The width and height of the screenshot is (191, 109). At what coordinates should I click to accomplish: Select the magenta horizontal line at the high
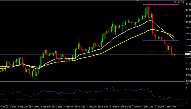[160, 5]
